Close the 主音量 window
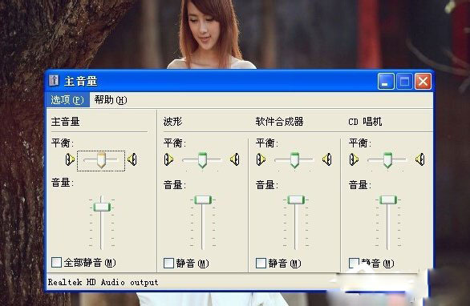470x306 pixels. click(x=423, y=81)
